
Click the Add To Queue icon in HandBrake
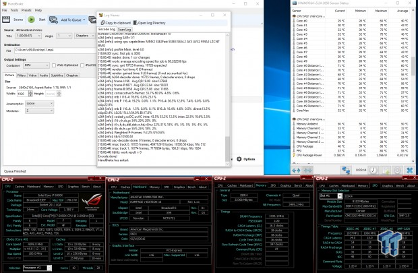coord(53,20)
